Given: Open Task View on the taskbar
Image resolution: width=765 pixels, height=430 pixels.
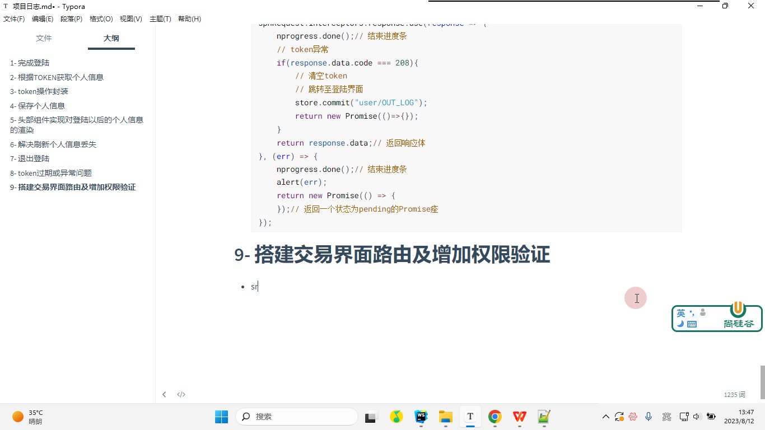Looking at the screenshot, I should (x=371, y=417).
